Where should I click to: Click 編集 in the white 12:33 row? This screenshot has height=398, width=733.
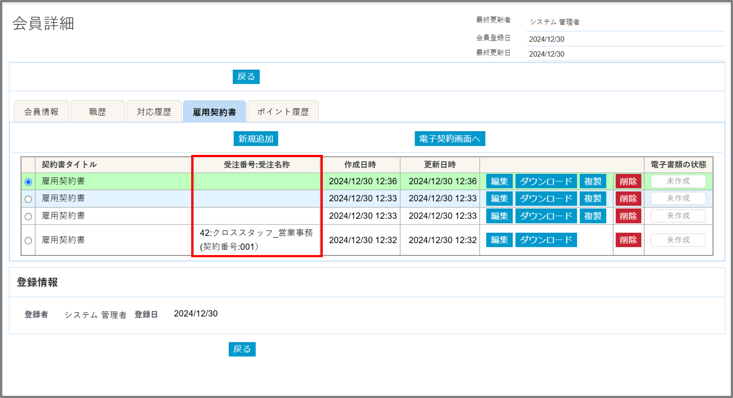click(499, 216)
